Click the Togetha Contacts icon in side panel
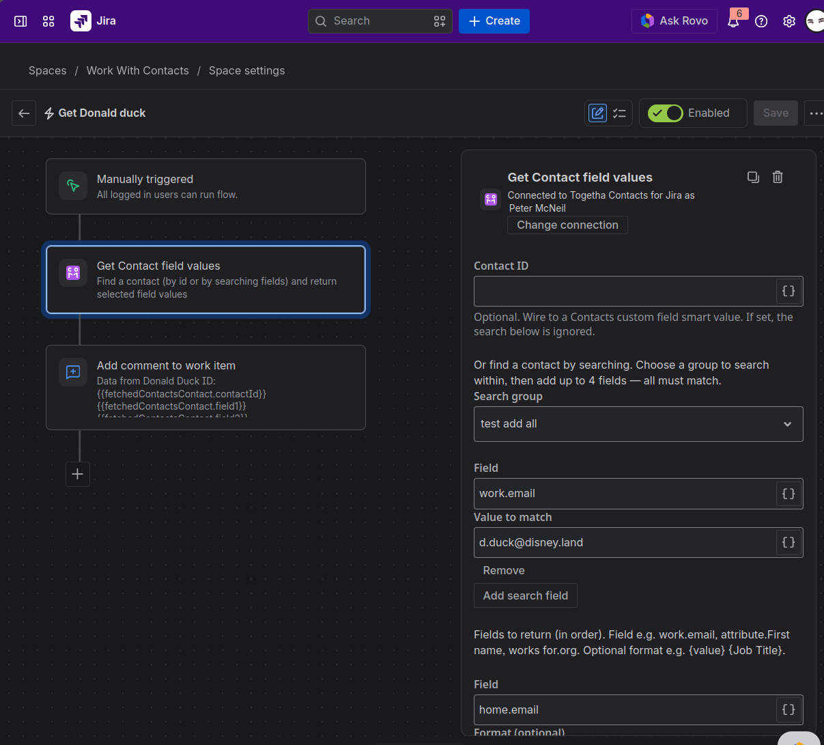Screen dimensions: 824x745 490,199
